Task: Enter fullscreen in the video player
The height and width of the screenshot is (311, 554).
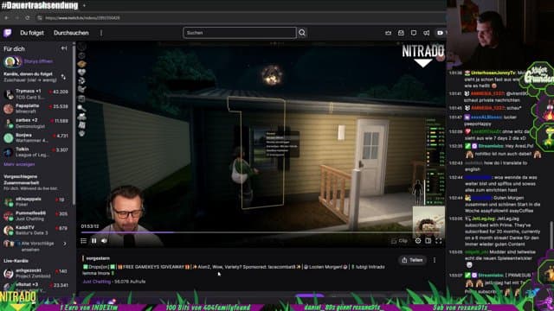Action: [439, 241]
